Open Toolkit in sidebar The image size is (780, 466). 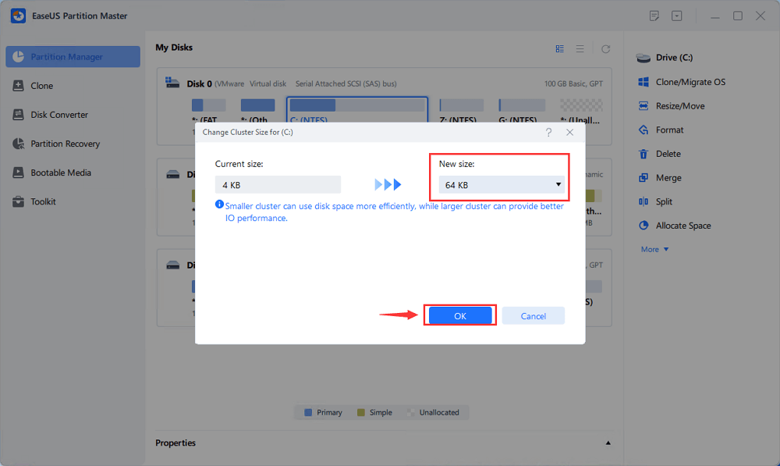[43, 201]
